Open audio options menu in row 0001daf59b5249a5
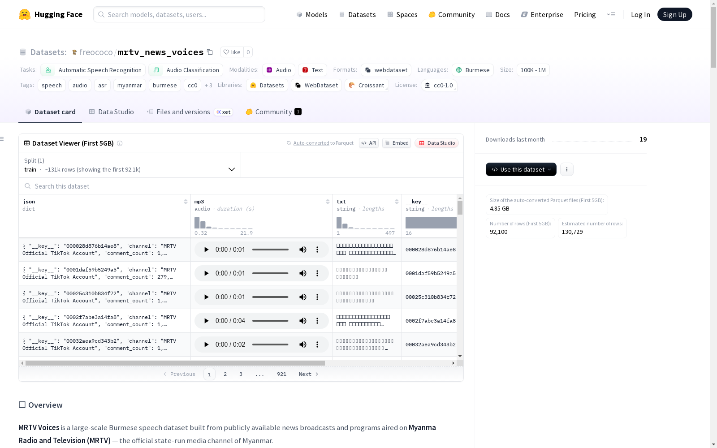The height and width of the screenshot is (448, 717). [x=317, y=273]
